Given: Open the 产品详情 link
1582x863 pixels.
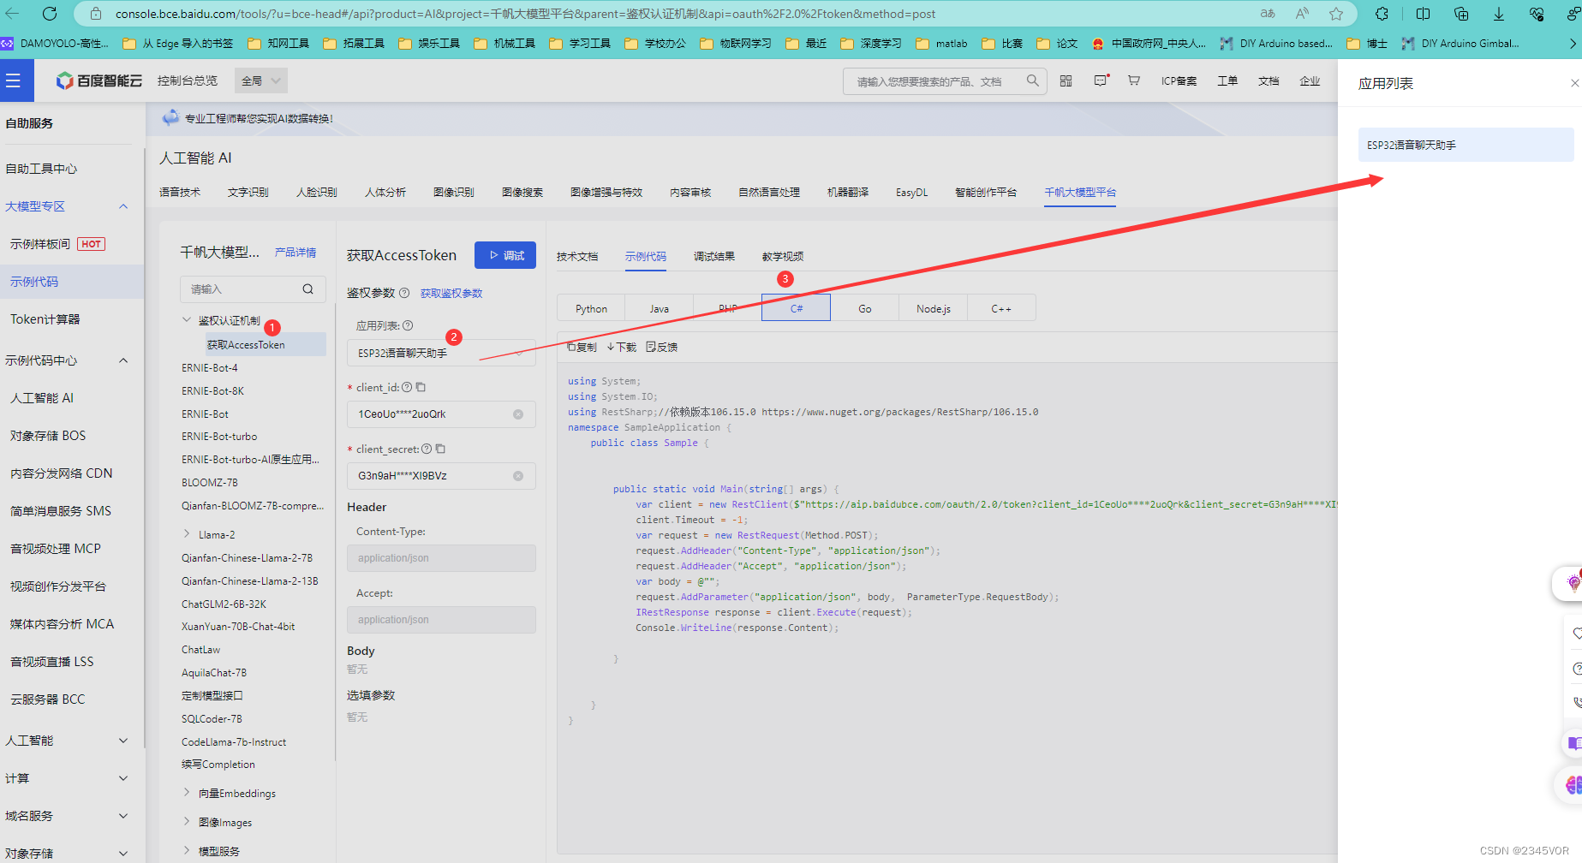Looking at the screenshot, I should point(296,252).
